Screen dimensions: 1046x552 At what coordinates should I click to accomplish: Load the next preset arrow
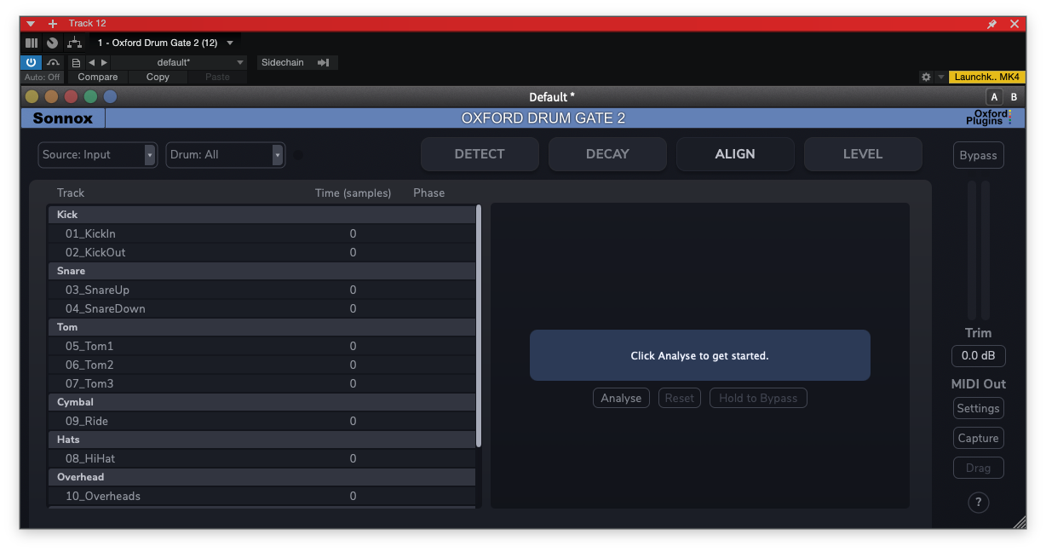pyautogui.click(x=105, y=62)
